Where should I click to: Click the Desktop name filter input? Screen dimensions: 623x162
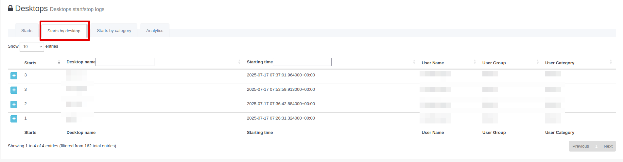point(125,62)
